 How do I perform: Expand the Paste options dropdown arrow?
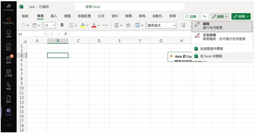point(39,25)
